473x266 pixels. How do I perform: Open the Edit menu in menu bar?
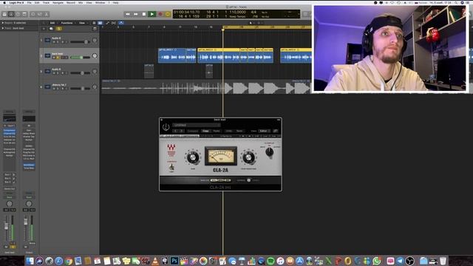click(x=37, y=2)
